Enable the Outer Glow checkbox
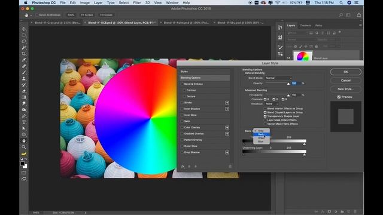The height and width of the screenshot is (215, 383). [182, 146]
